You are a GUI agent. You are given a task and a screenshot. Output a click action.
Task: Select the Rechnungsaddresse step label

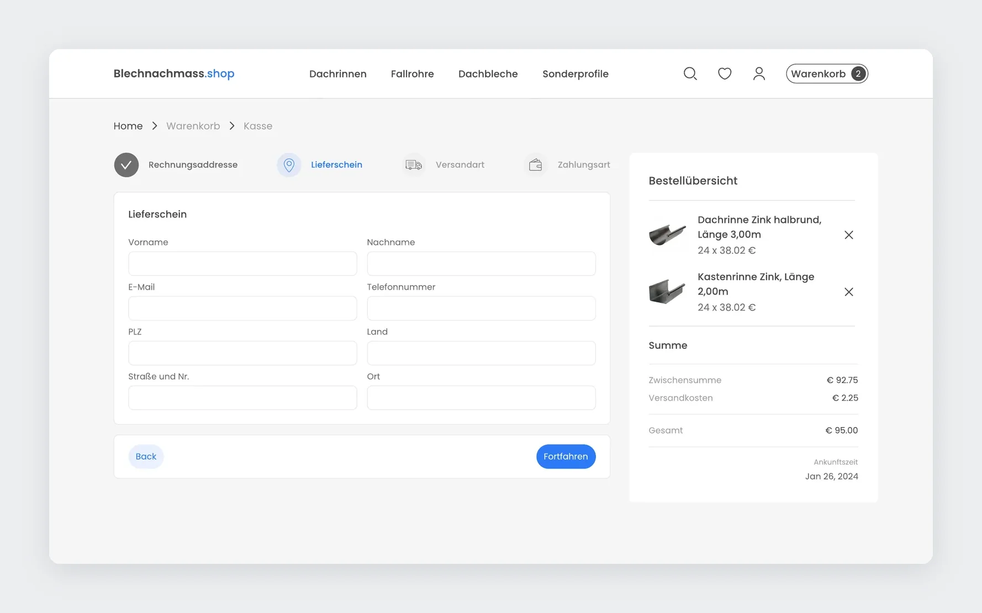(x=193, y=165)
